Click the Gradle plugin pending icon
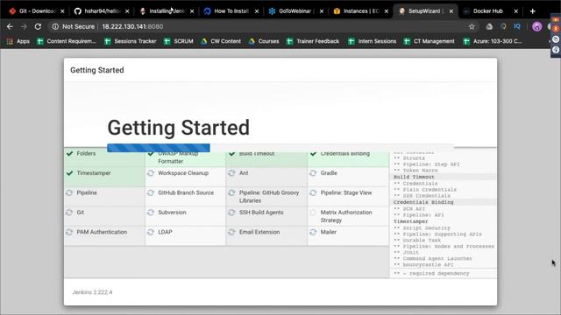Viewport: 561px width, 315px height. click(x=313, y=173)
